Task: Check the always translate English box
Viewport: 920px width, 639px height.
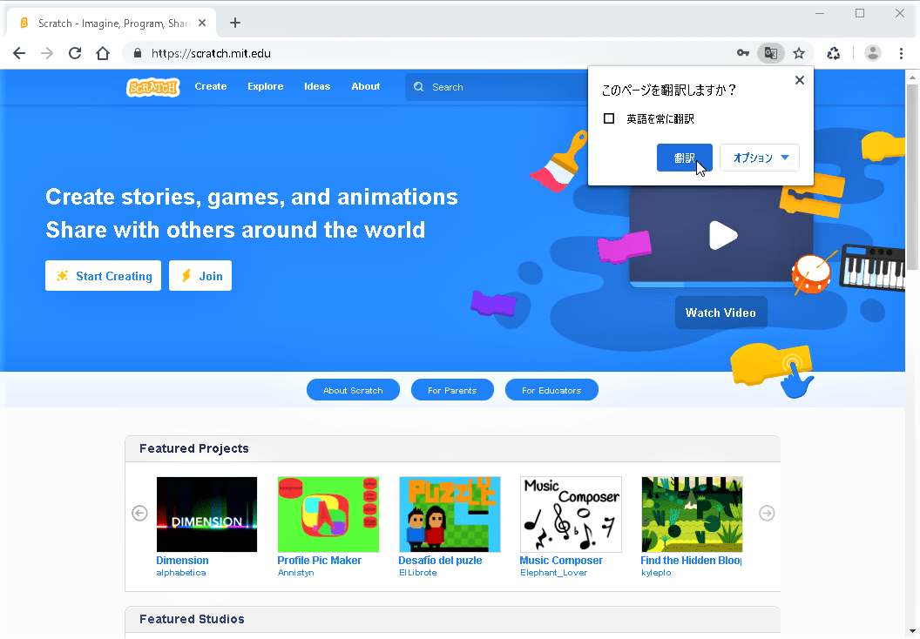Action: point(609,118)
